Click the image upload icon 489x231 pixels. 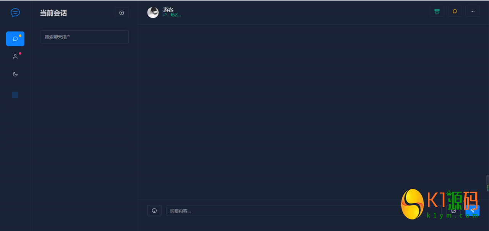453,211
